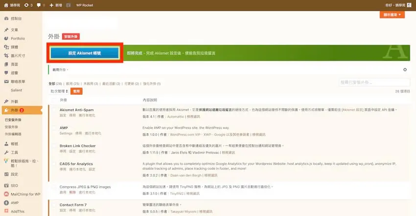This screenshot has width=416, height=216.
Task: Select the Salient sidebar menu item
Action: pos(17,90)
